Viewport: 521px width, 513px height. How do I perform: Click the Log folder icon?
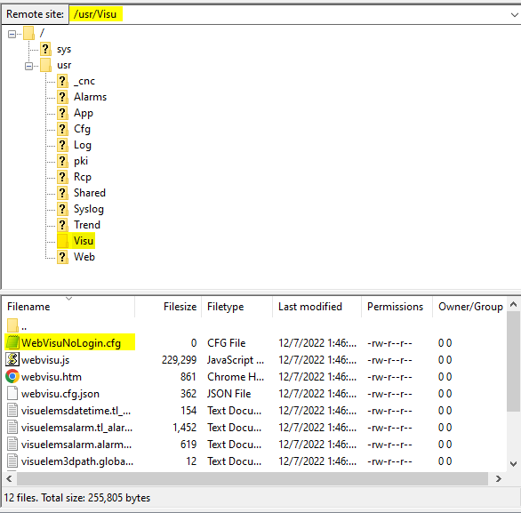(x=62, y=145)
